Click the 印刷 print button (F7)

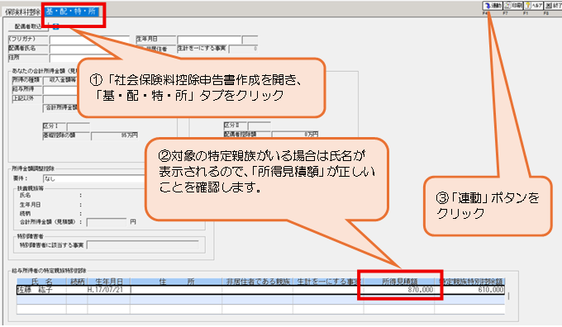[513, 6]
